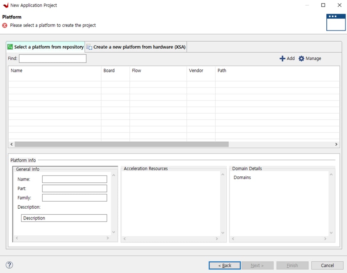This screenshot has height=273, width=347.
Task: Go to previous page with Back button
Action: 225,266
